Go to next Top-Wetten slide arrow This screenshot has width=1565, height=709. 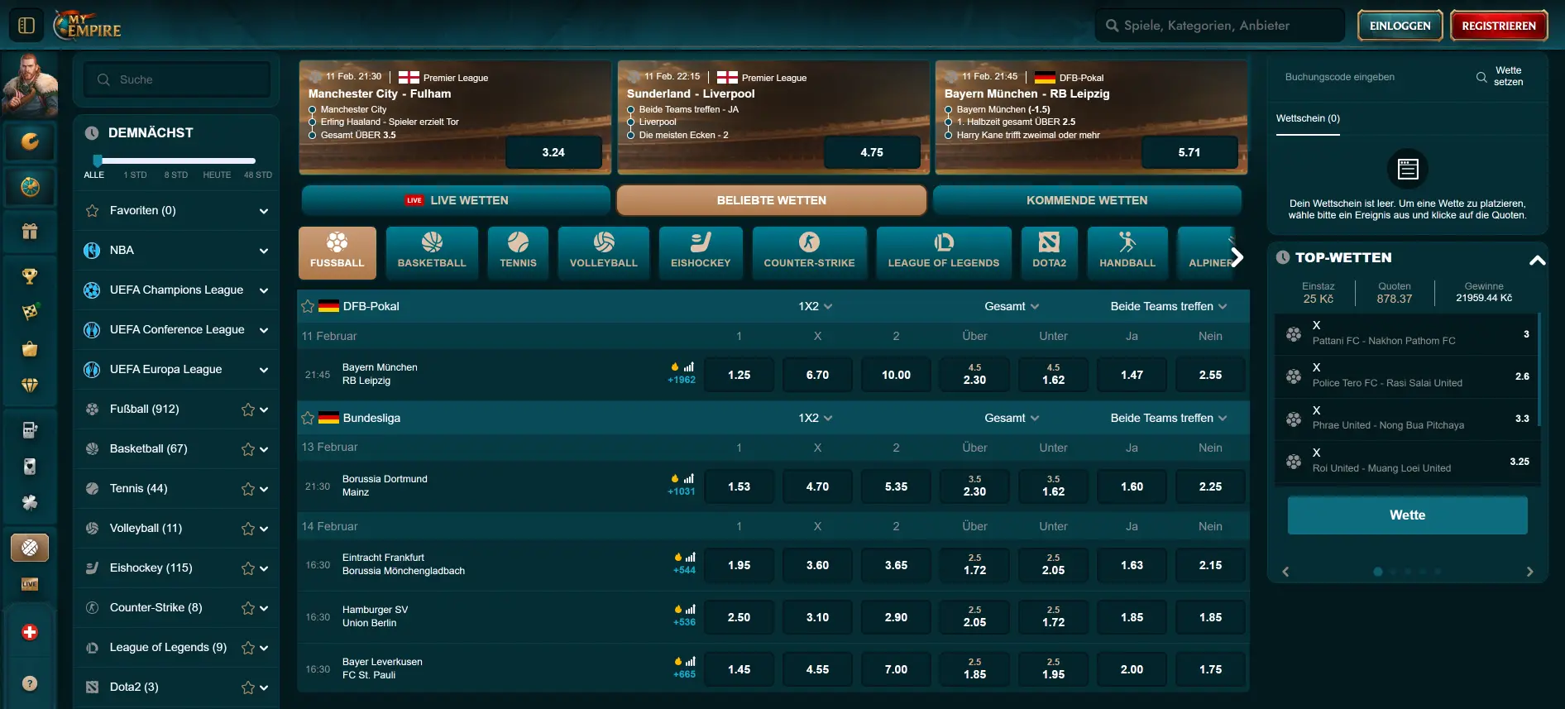(x=1529, y=572)
